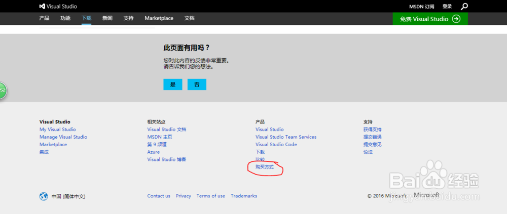507x214 pixels.
Task: Click the 比较 footer link
Action: 260,159
